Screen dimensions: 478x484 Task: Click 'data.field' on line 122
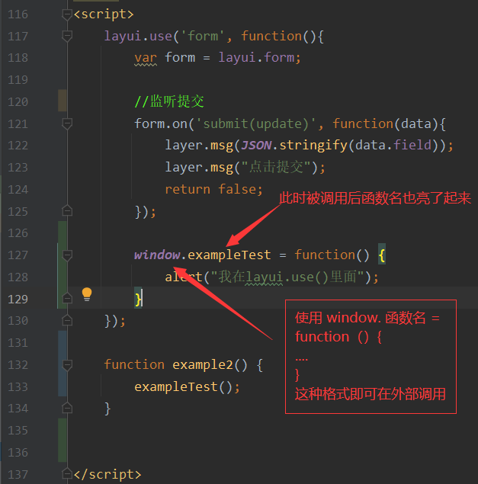point(393,145)
